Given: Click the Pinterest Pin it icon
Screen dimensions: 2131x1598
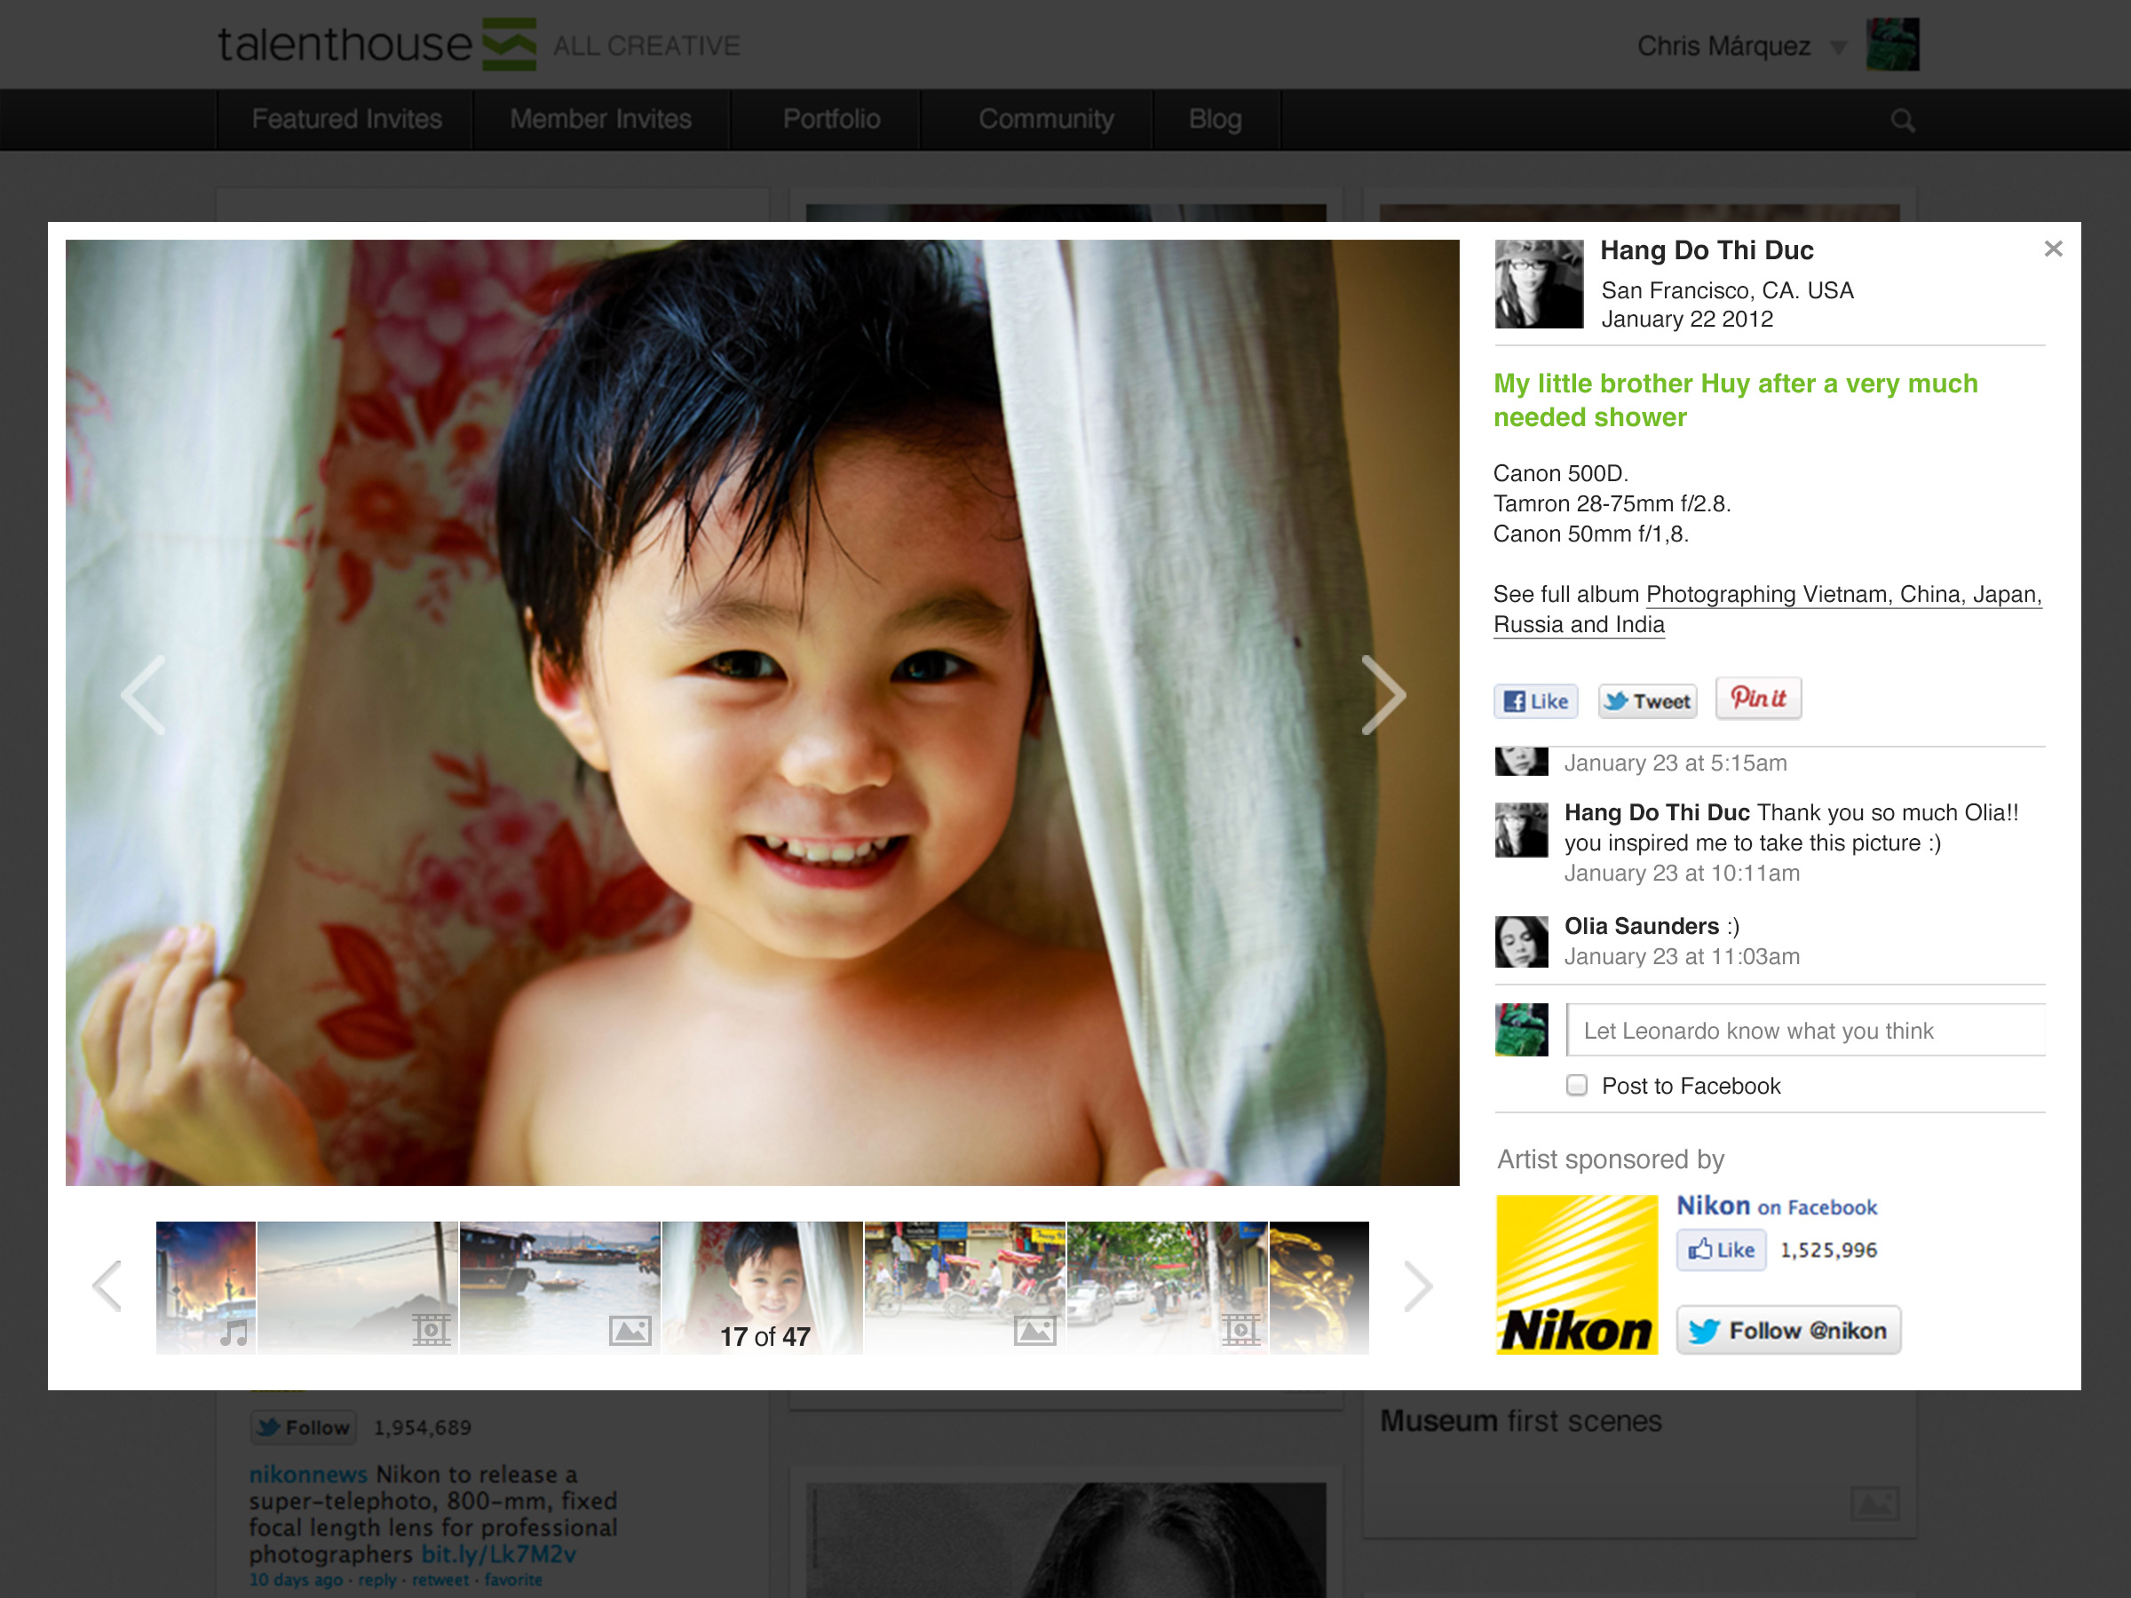Looking at the screenshot, I should 1757,699.
